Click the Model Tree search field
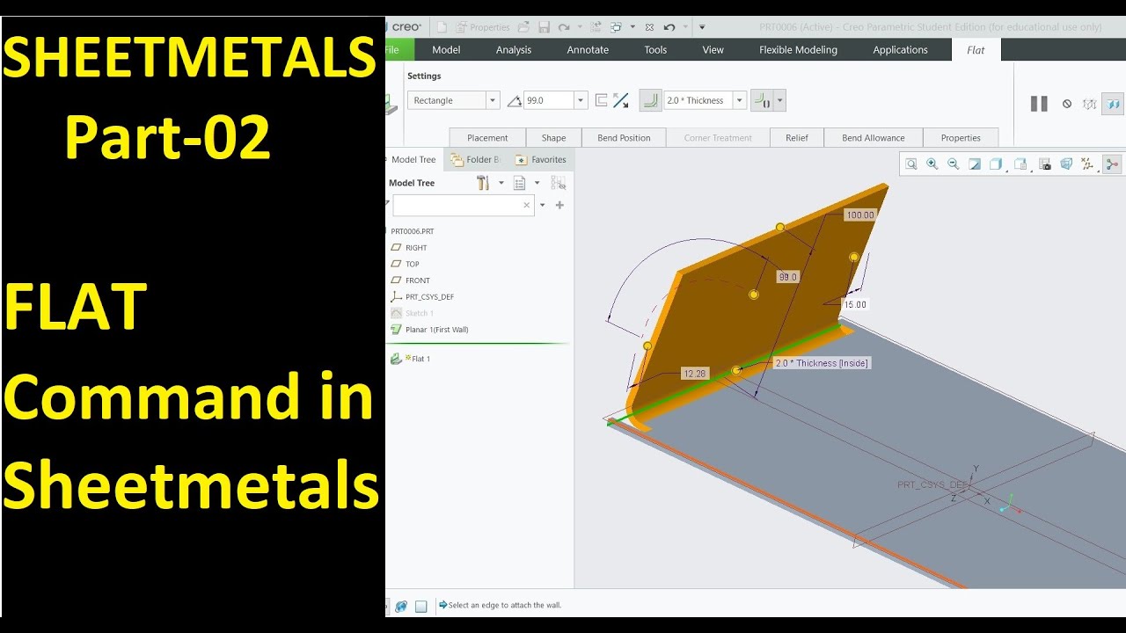Viewport: 1126px width, 633px height. [463, 205]
